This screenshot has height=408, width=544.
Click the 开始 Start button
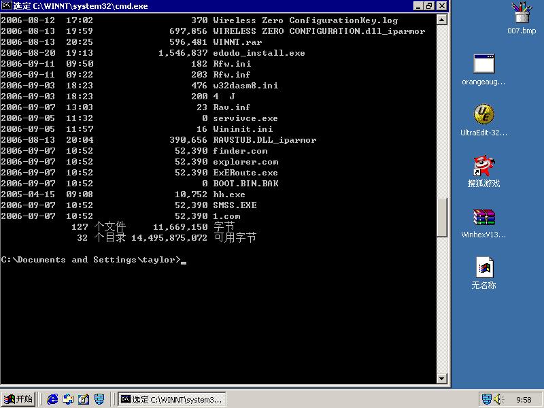pos(18,399)
